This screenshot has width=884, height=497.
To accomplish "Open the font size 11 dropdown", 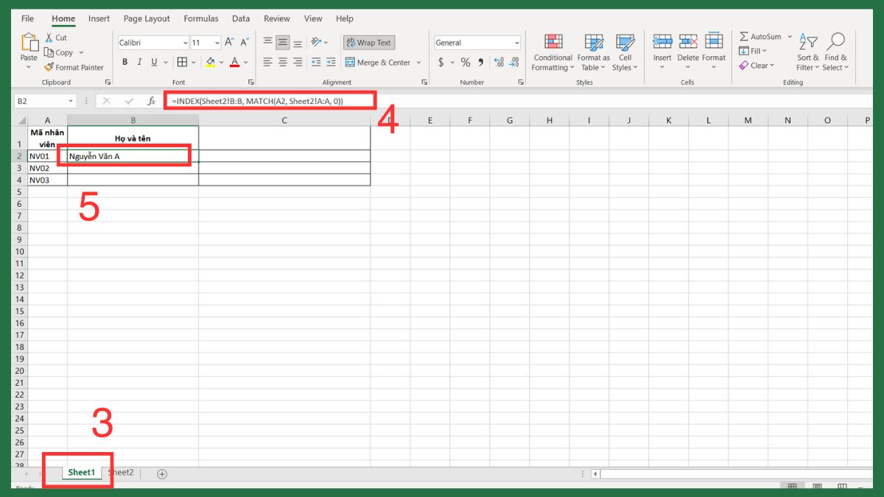I will tap(217, 43).
